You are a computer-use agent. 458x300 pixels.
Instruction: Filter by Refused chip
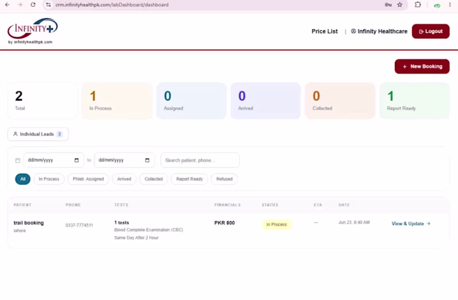pos(224,179)
